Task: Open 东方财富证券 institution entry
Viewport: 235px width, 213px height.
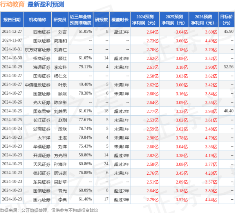Action: pyautogui.click(x=38, y=49)
